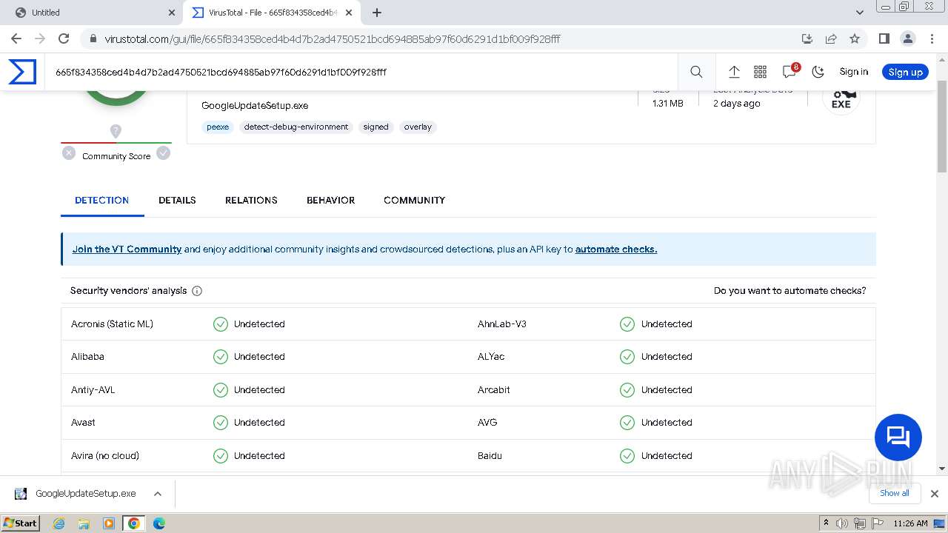Click the signed tag
Screen dimensions: 948x533
tap(375, 127)
